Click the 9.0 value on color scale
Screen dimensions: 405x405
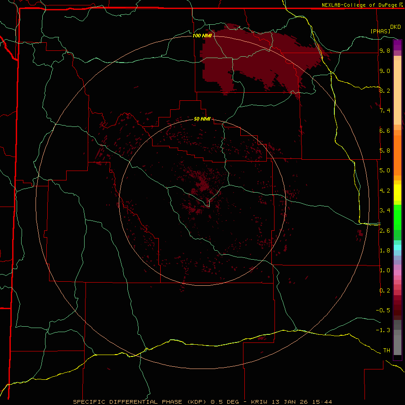(x=385, y=71)
